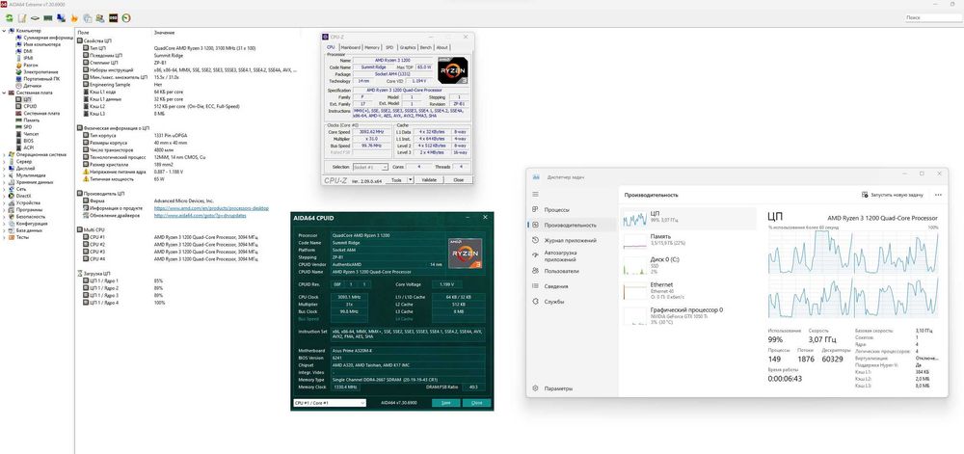964x454 pixels.
Task: Open the SPD tab in CPU-Z
Action: coord(389,47)
